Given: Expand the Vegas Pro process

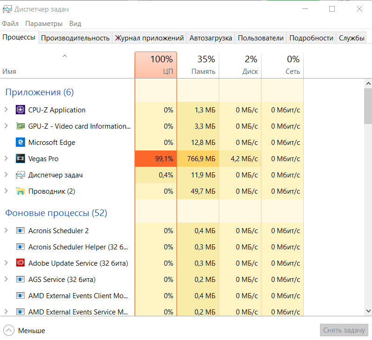Looking at the screenshot, I should coord(6,158).
